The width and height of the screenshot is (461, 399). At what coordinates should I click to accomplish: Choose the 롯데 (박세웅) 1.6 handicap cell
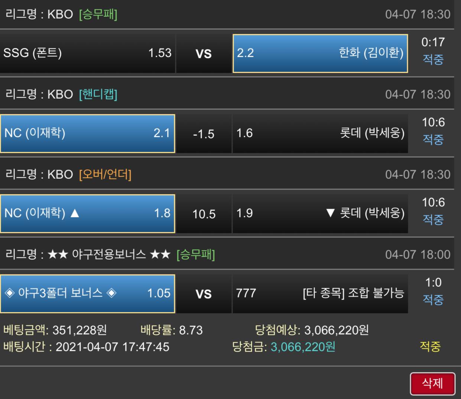320,133
